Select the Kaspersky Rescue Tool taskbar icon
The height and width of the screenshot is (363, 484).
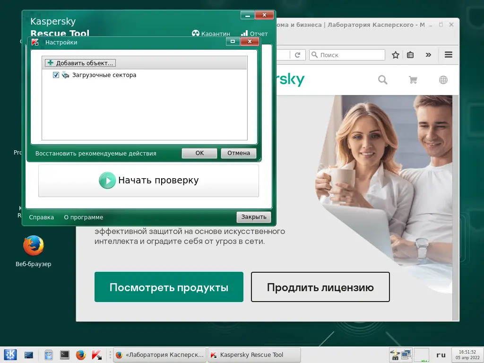coord(254,354)
